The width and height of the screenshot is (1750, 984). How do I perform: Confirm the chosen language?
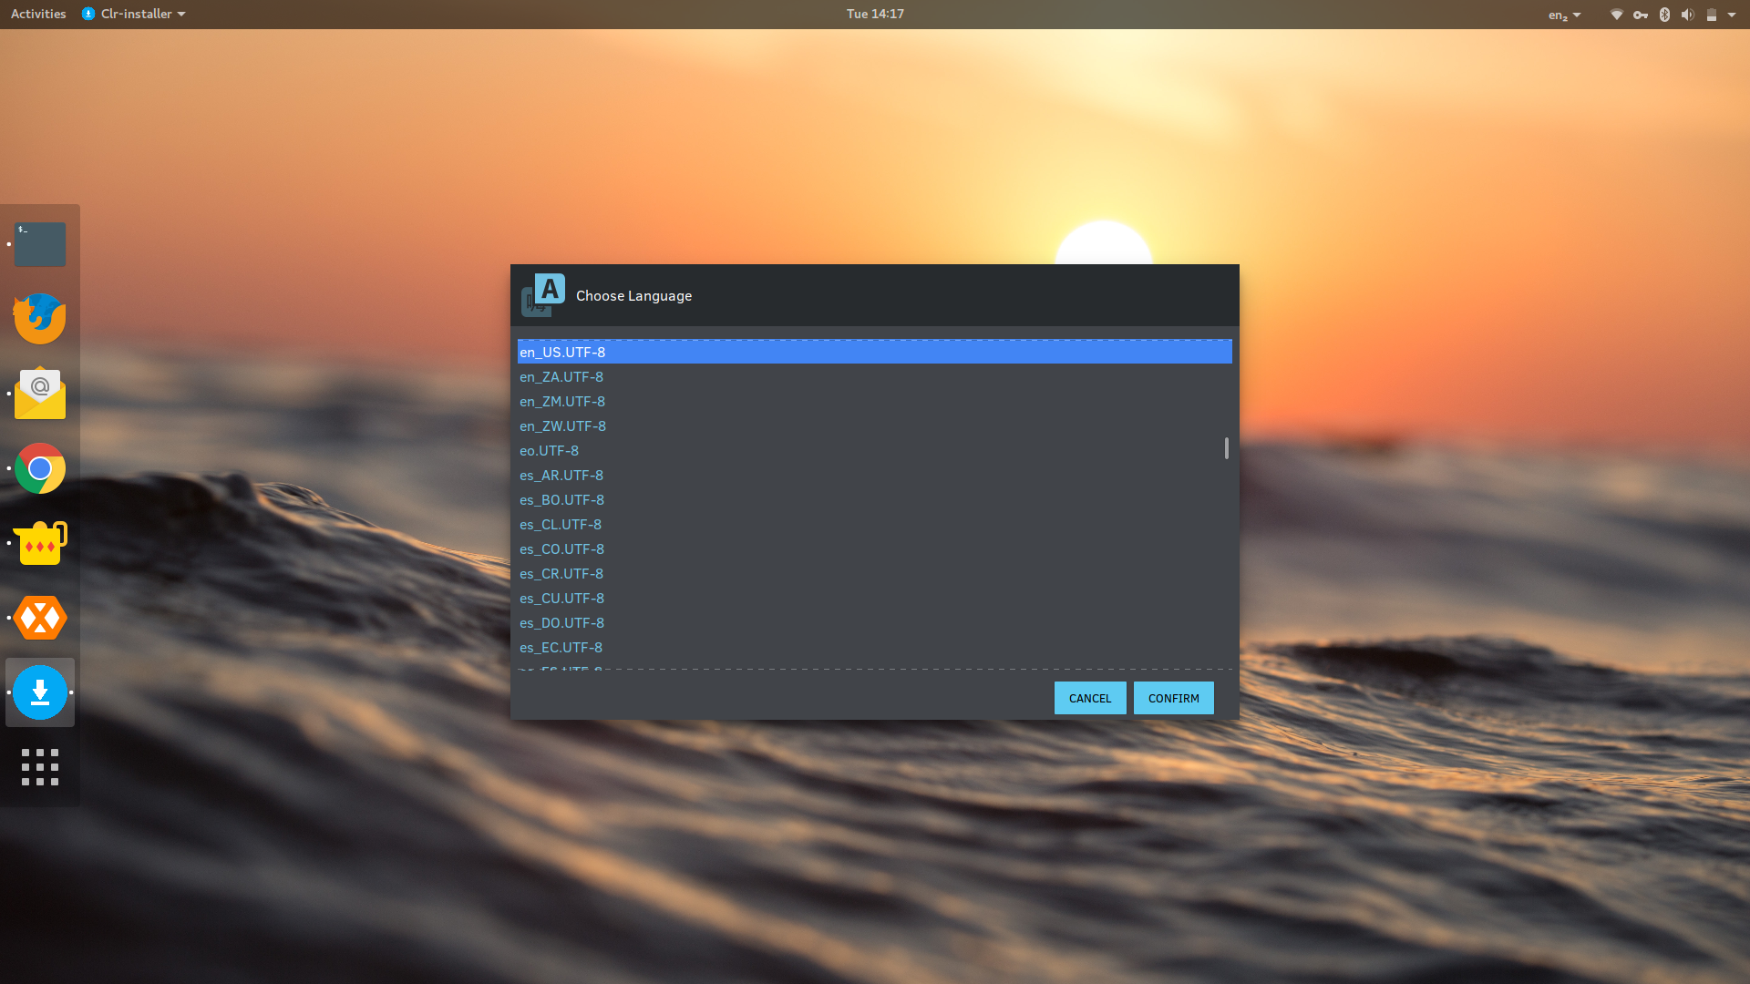point(1174,698)
